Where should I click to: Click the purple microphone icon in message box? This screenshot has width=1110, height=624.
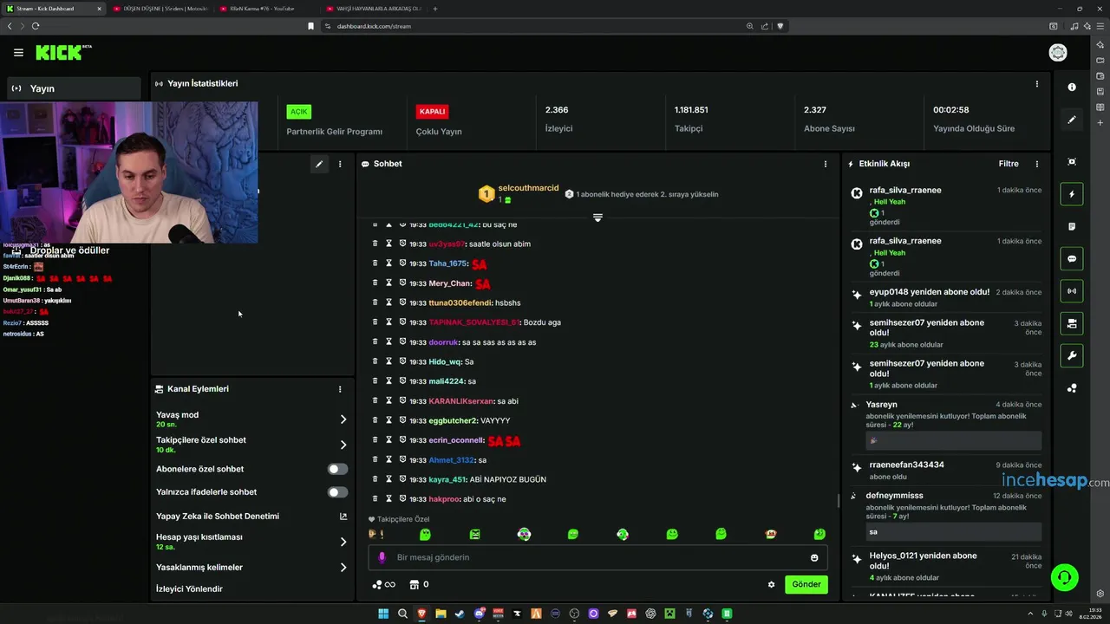[x=382, y=557]
